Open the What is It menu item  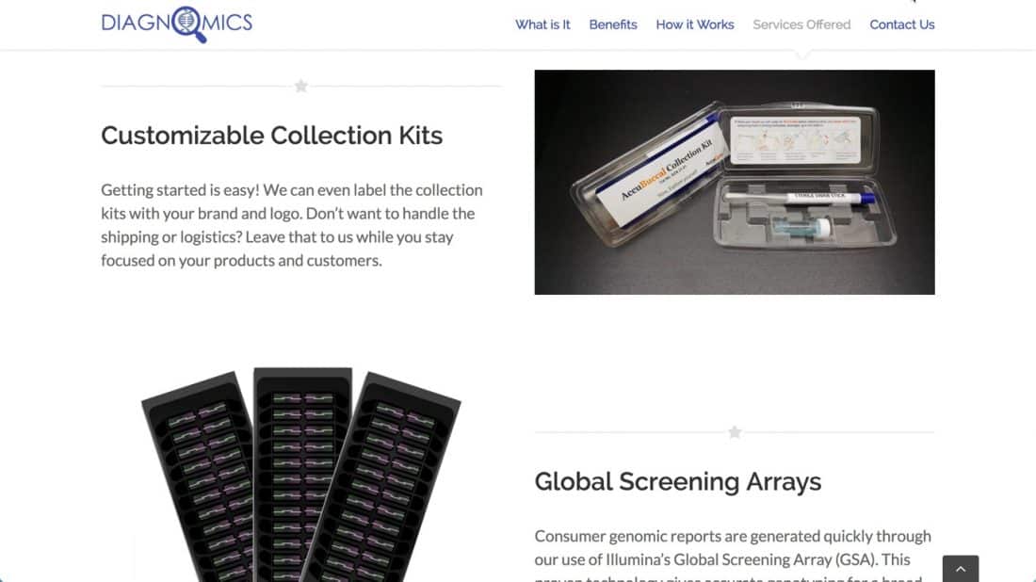pyautogui.click(x=542, y=25)
